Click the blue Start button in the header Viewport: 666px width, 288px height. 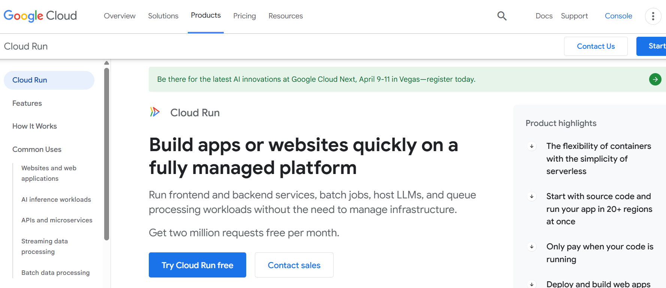pos(651,46)
